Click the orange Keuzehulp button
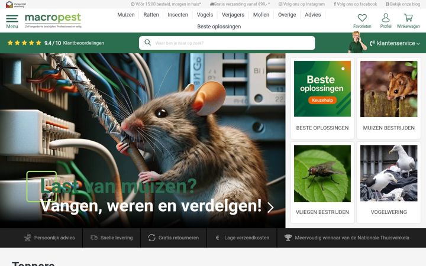The width and height of the screenshot is (426, 266). (x=322, y=100)
